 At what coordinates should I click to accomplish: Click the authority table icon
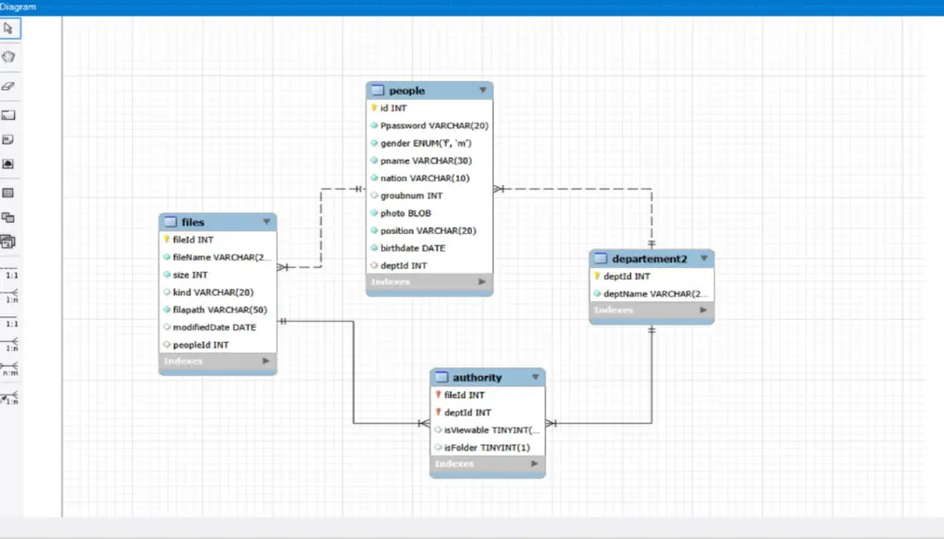[x=442, y=378]
